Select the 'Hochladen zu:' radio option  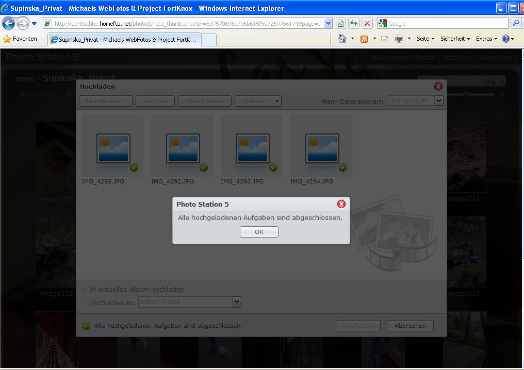pos(84,302)
